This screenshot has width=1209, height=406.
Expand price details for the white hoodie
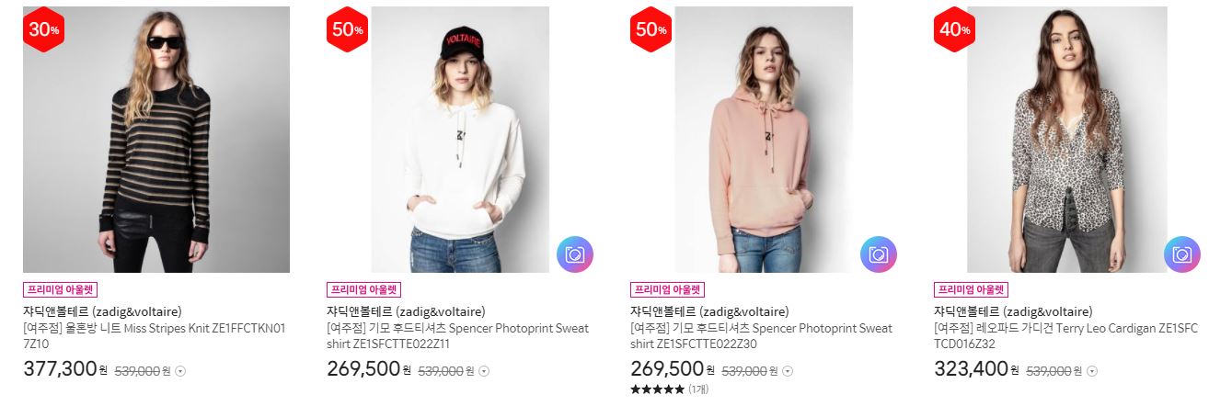tap(484, 371)
